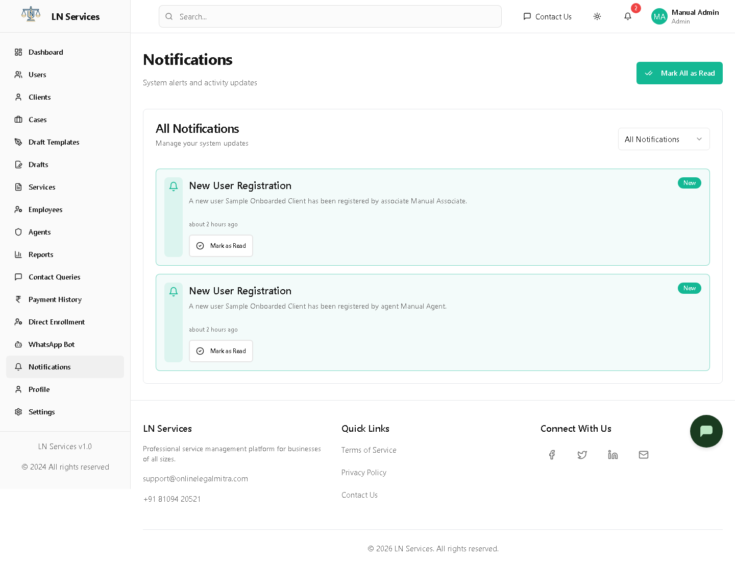Click the MA user avatar in header
Image resolution: width=735 pixels, height=583 pixels.
point(659,16)
